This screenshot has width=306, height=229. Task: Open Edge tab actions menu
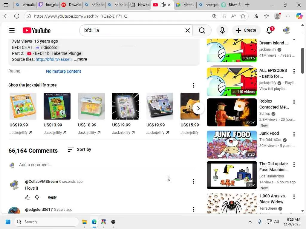(6, 5)
